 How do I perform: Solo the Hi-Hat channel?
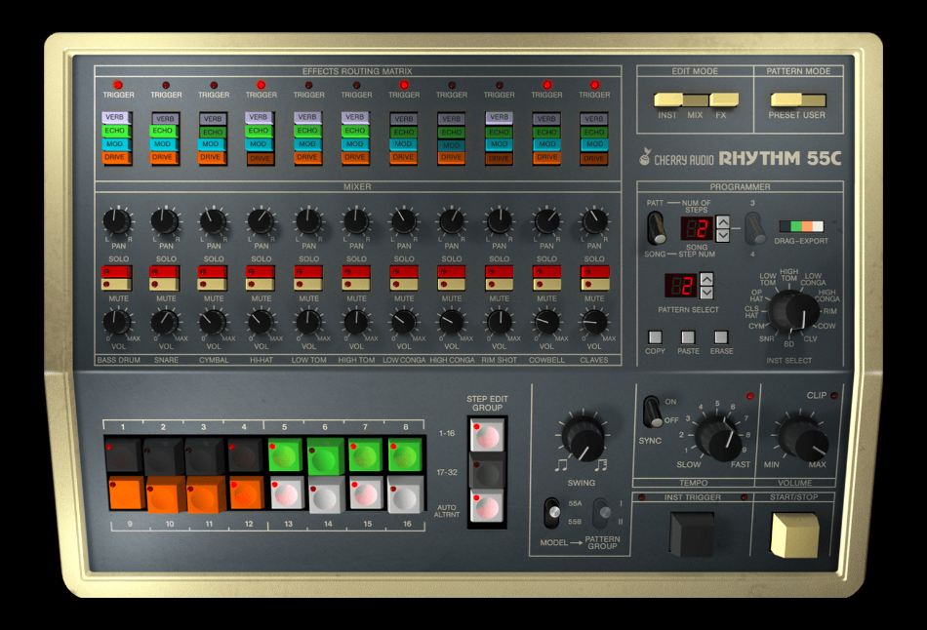(261, 272)
